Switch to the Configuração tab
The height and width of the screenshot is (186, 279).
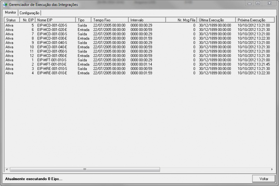pyautogui.click(x=29, y=13)
